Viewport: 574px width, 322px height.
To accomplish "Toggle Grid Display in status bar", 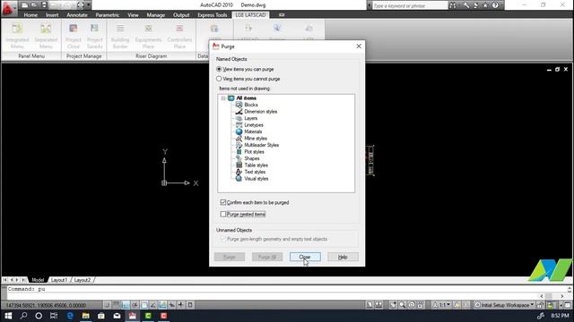I will tap(116, 305).
